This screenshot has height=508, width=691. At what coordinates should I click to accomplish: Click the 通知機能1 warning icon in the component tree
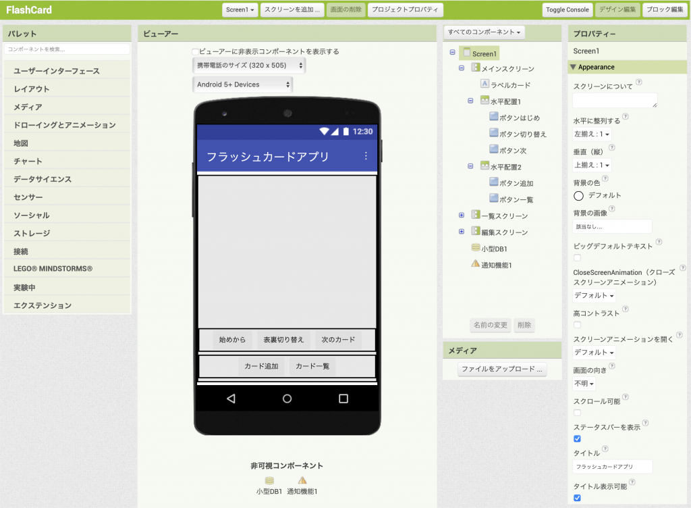pyautogui.click(x=476, y=264)
